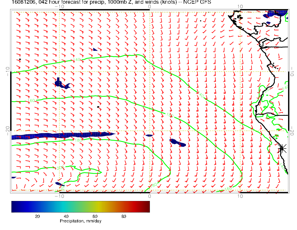
Task: Click the 180 contour label below the precipitation band
Action: pyautogui.click(x=78, y=140)
